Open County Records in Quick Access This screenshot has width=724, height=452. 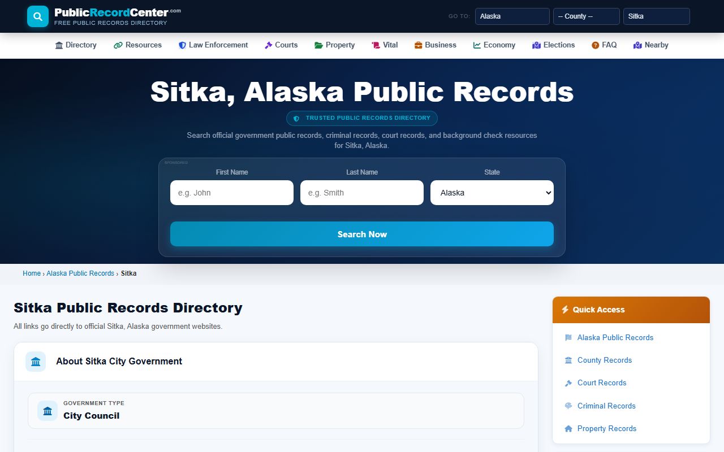click(605, 360)
